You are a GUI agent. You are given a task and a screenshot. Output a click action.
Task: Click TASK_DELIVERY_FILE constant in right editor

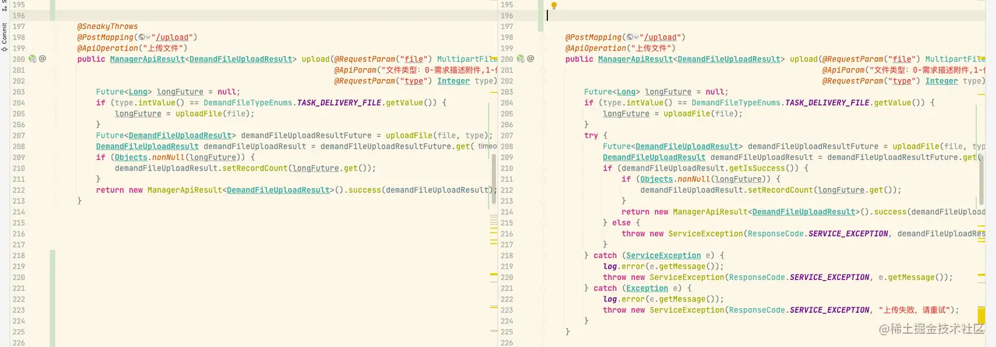point(827,103)
